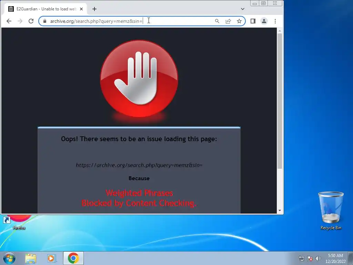Click the blocked archive.org URL text

(139, 165)
